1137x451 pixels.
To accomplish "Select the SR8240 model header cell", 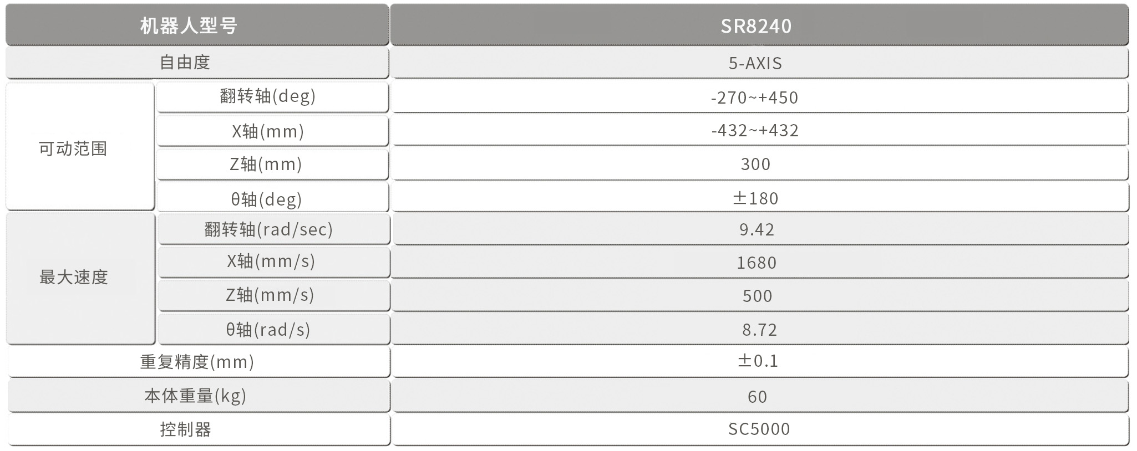I will pos(756,25).
